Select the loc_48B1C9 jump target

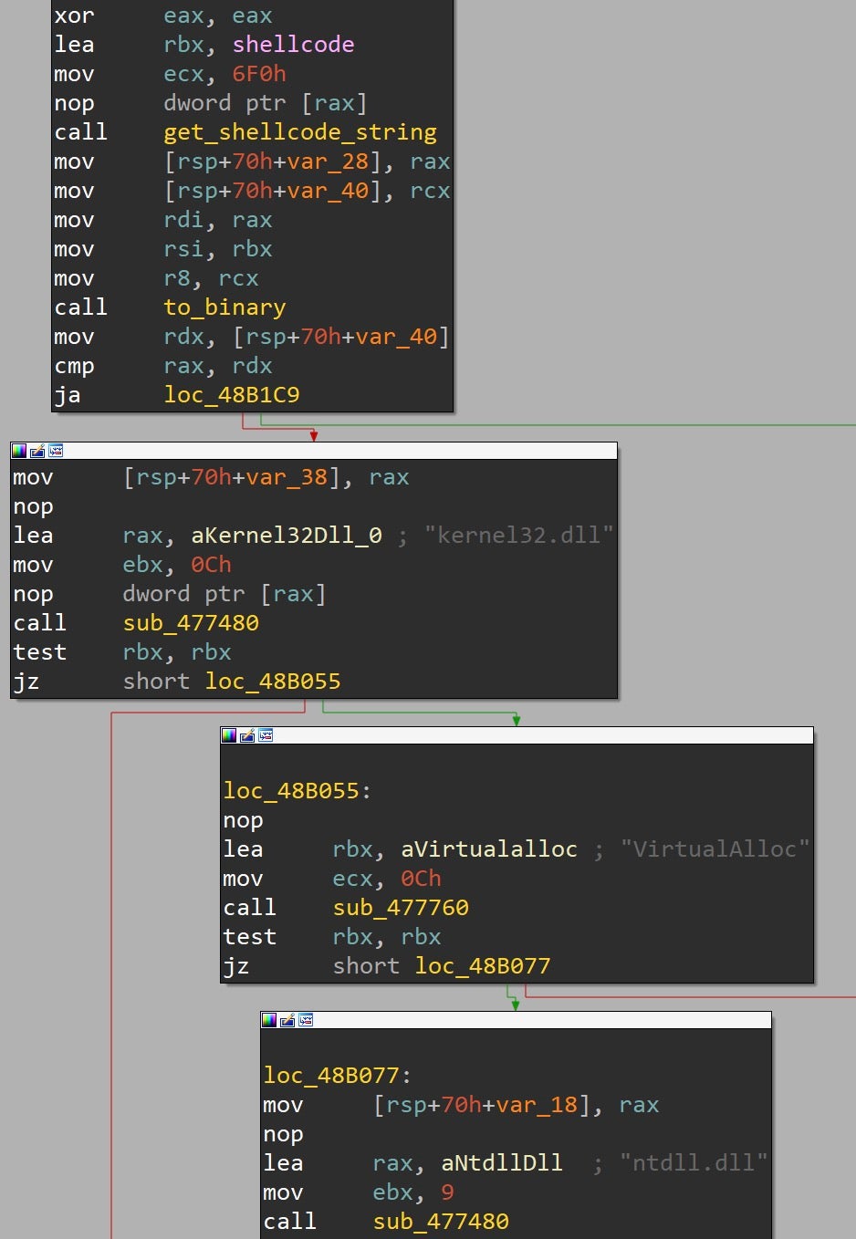[231, 395]
